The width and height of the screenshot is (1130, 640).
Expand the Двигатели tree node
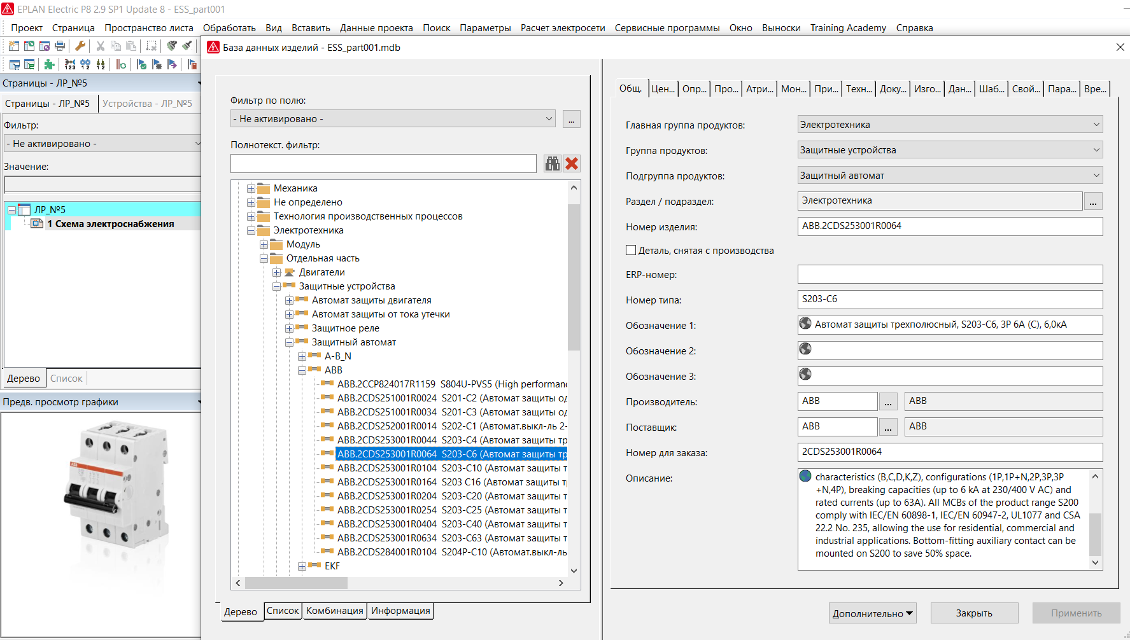[276, 272]
